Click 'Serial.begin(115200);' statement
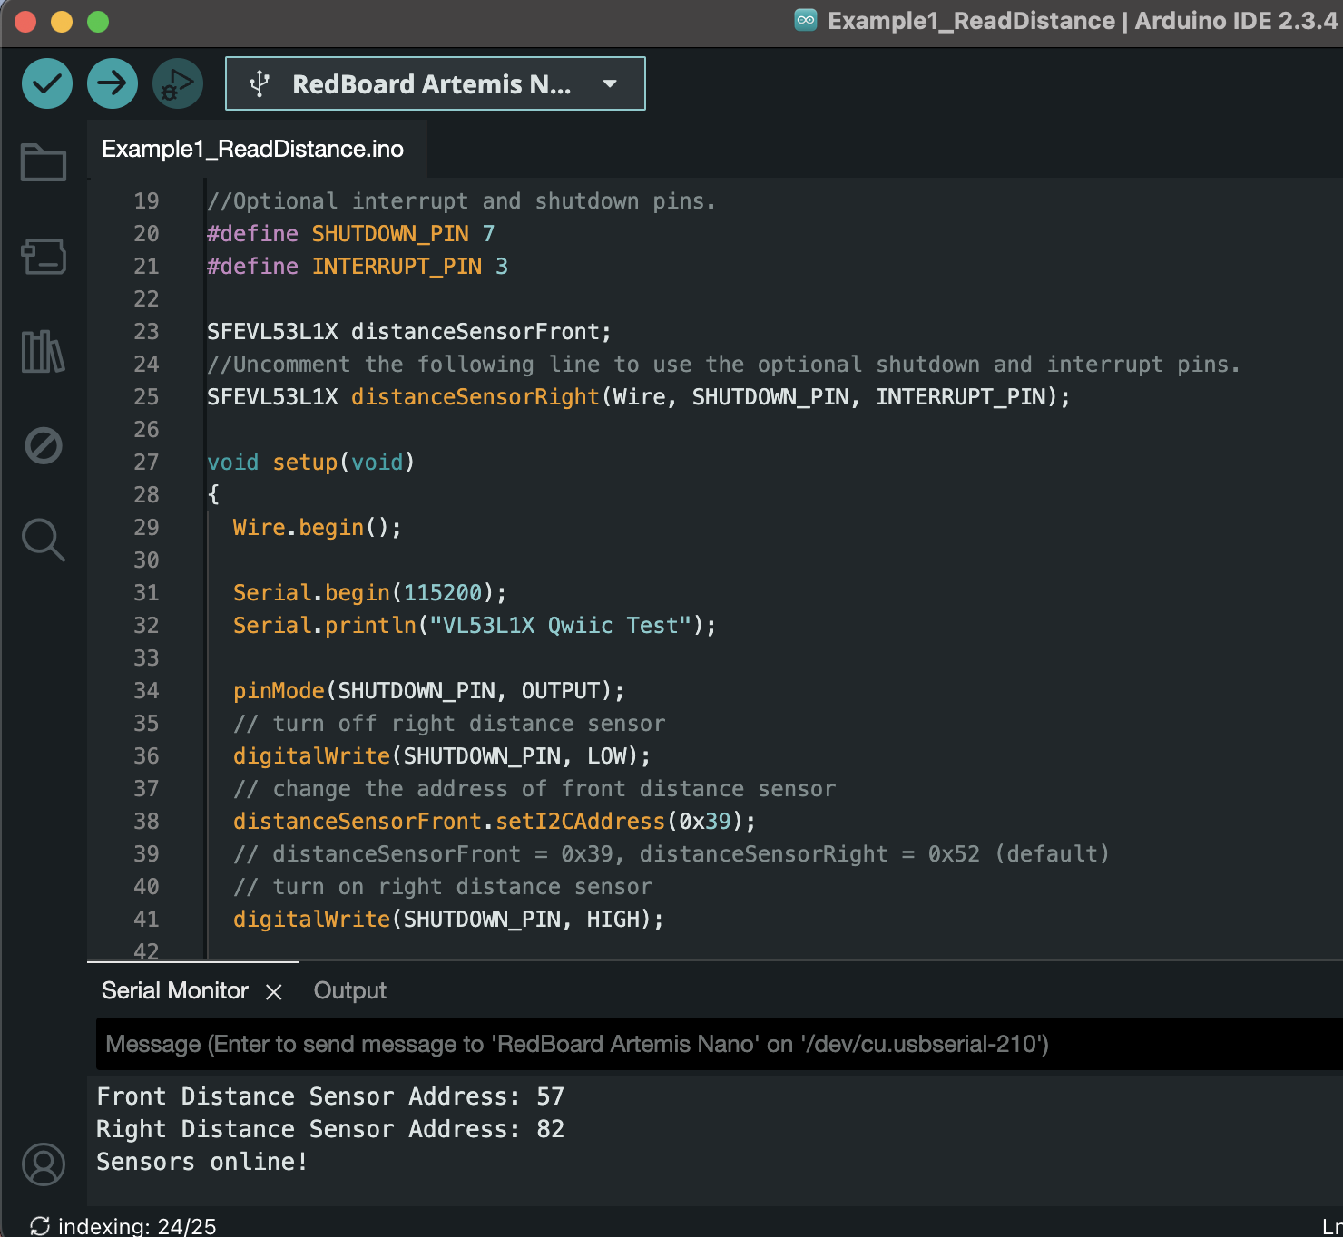The width and height of the screenshot is (1343, 1237). coord(370,593)
